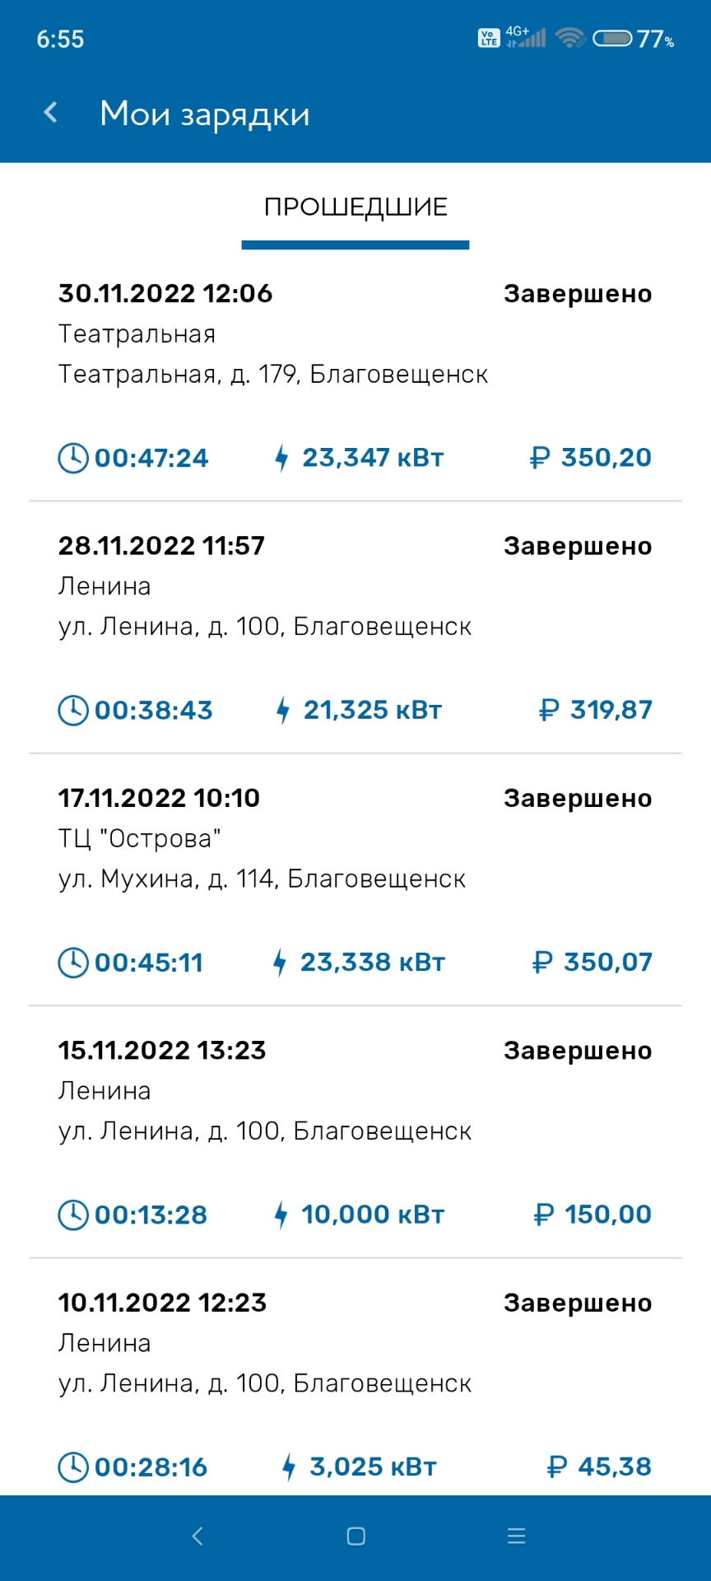Tap clock icon of the 30.11.2022 charge
The image size is (711, 1581).
click(73, 458)
